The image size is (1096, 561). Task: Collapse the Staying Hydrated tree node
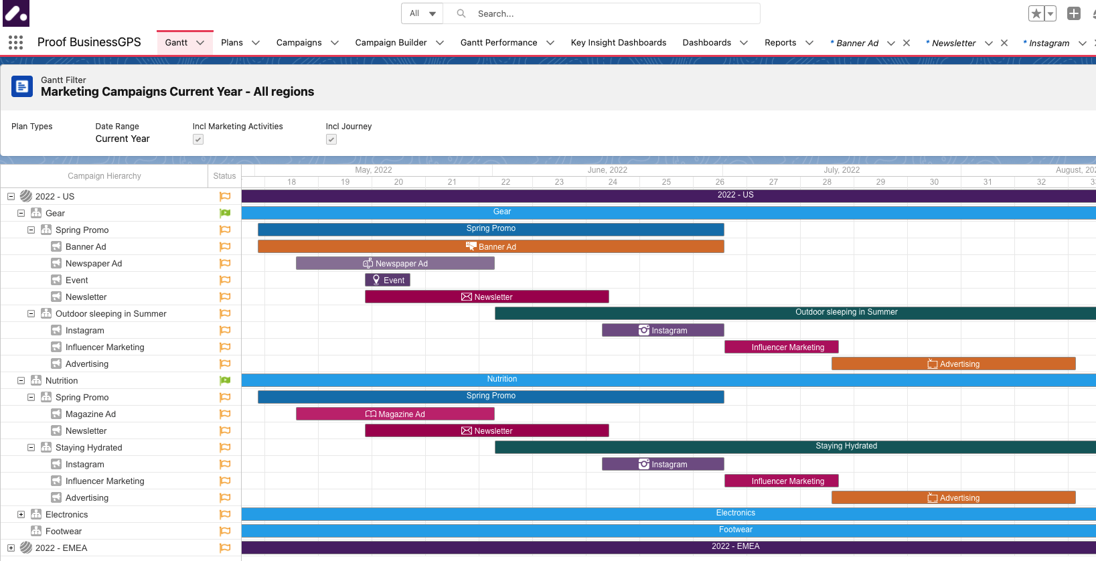(x=31, y=447)
